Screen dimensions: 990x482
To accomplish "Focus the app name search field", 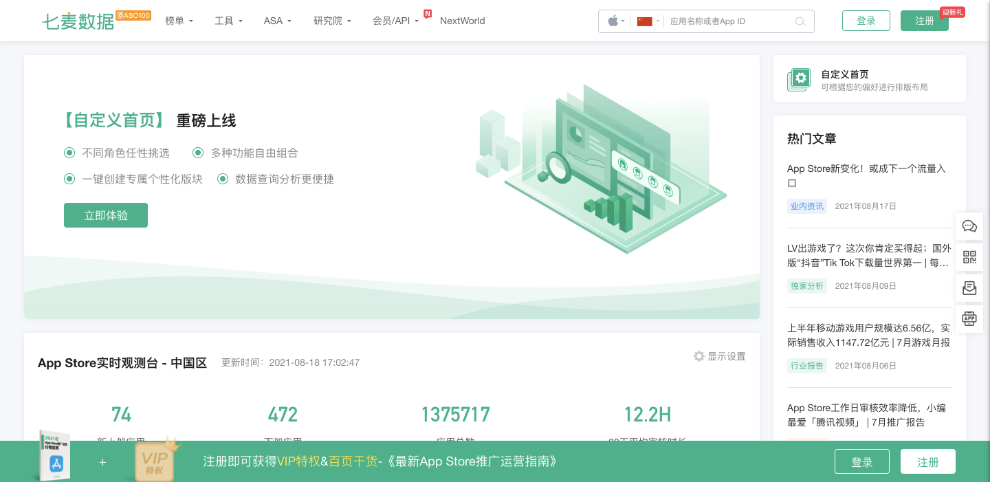I will (x=729, y=21).
